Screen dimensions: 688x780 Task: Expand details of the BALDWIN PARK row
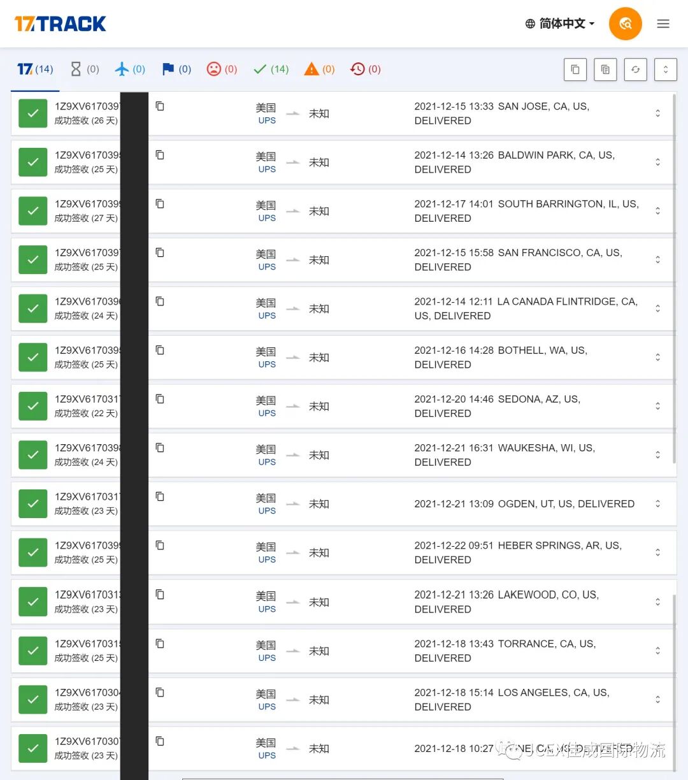[x=657, y=162]
